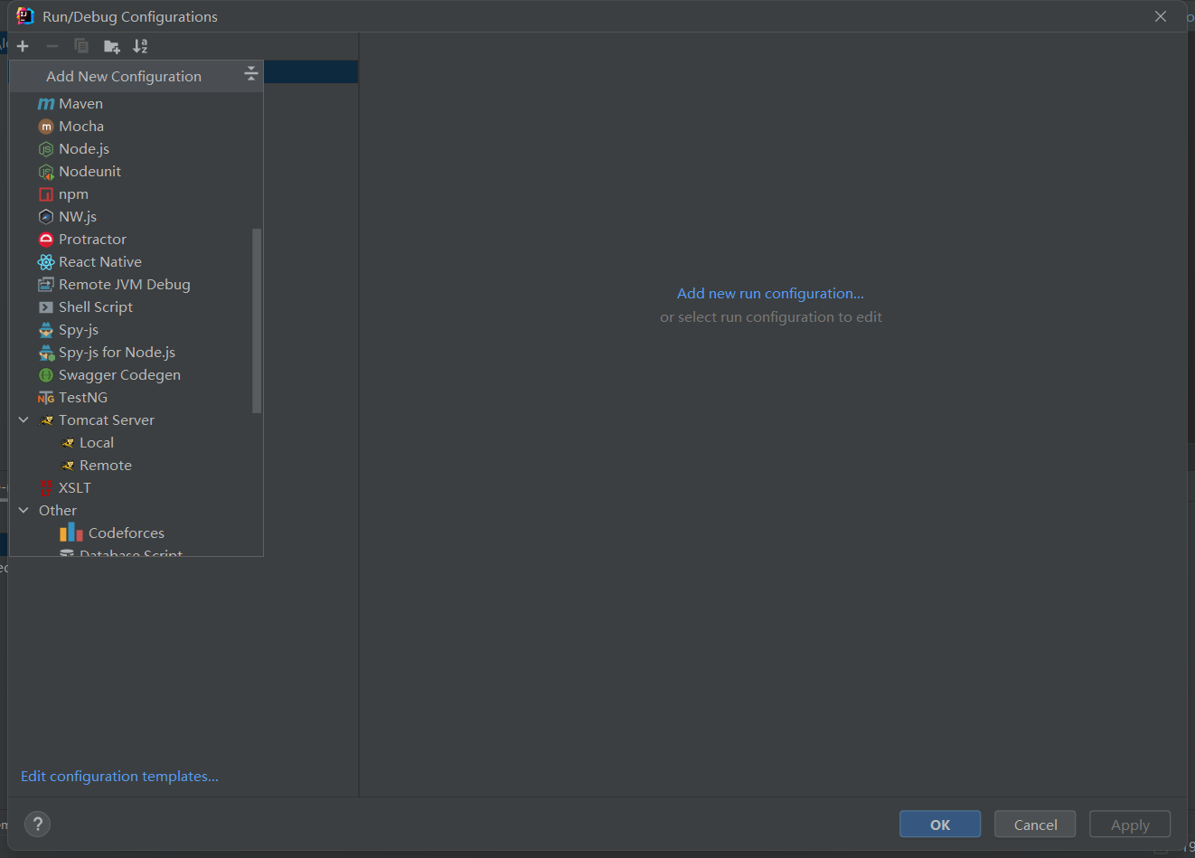Choose the Mocha configuration icon
This screenshot has height=858, width=1195.
[46, 127]
